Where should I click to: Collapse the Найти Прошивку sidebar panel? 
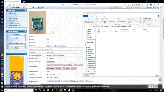coord(25,31)
